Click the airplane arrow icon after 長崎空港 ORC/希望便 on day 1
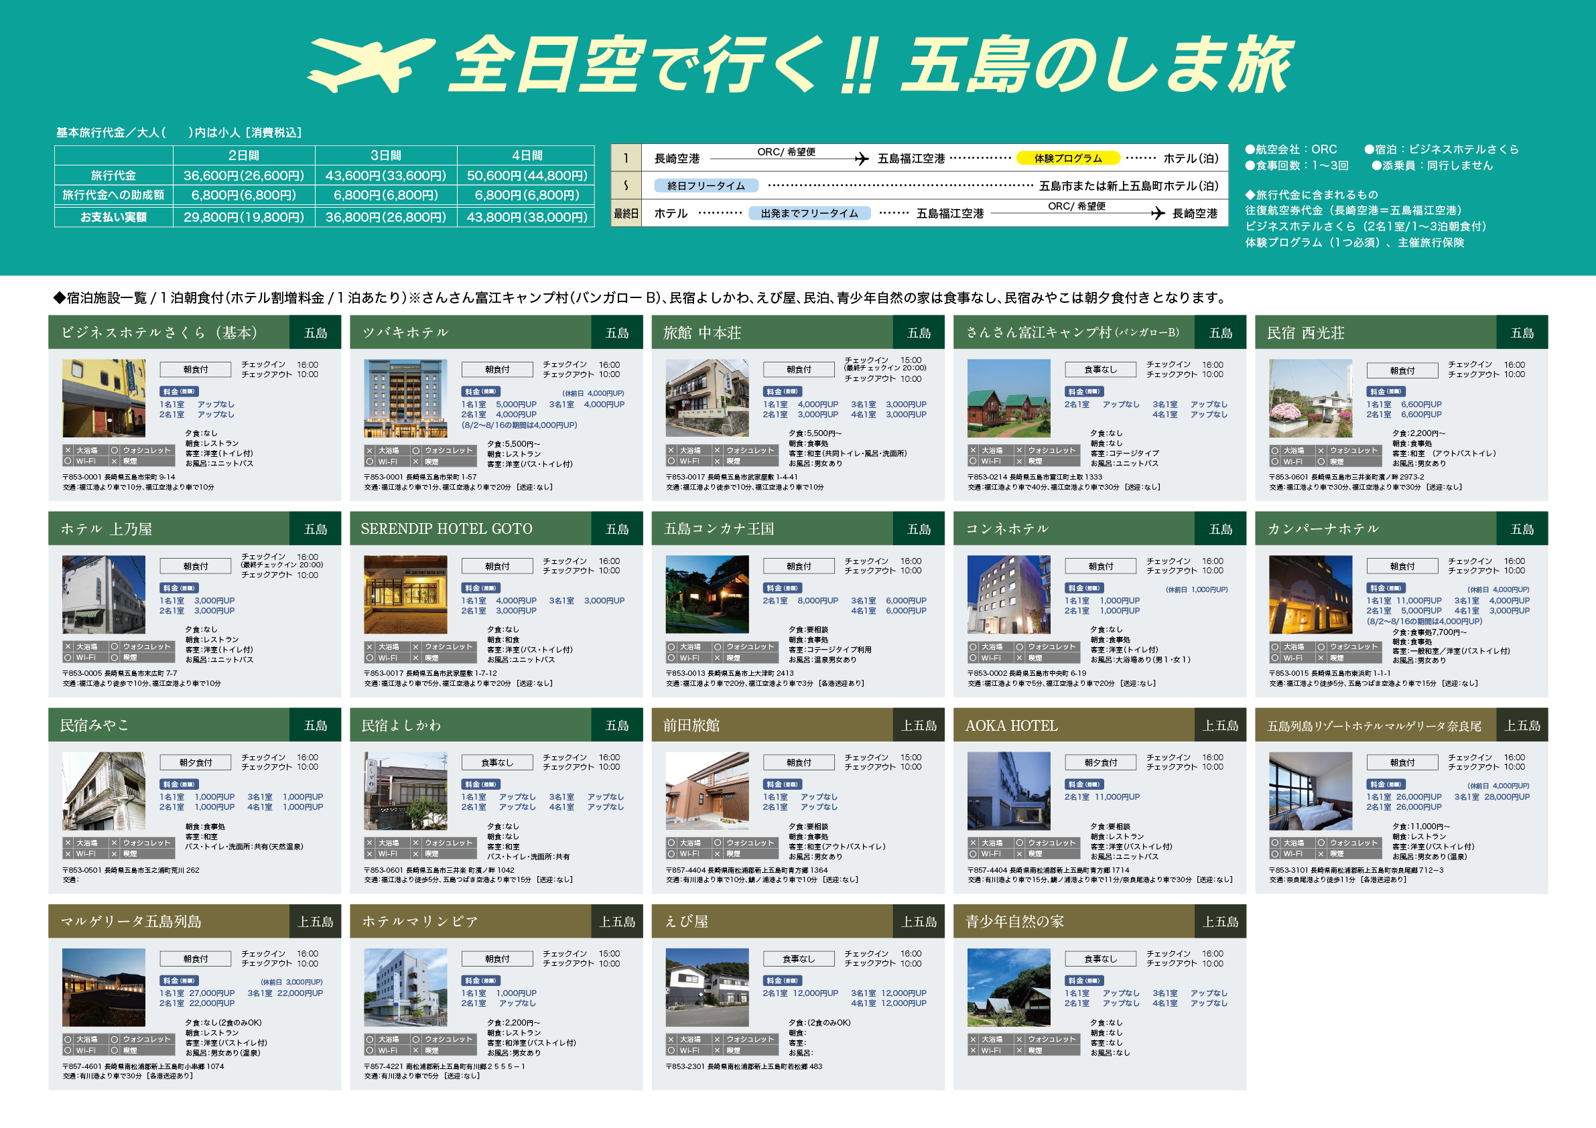The image size is (1596, 1128). click(x=862, y=159)
